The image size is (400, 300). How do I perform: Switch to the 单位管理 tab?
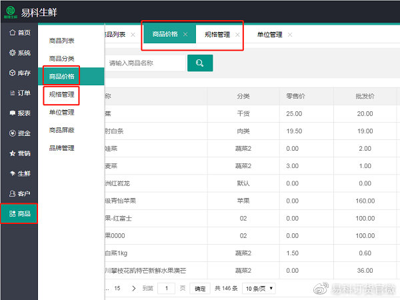pos(269,35)
